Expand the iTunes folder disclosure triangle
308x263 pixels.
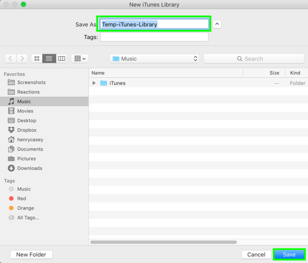click(94, 83)
